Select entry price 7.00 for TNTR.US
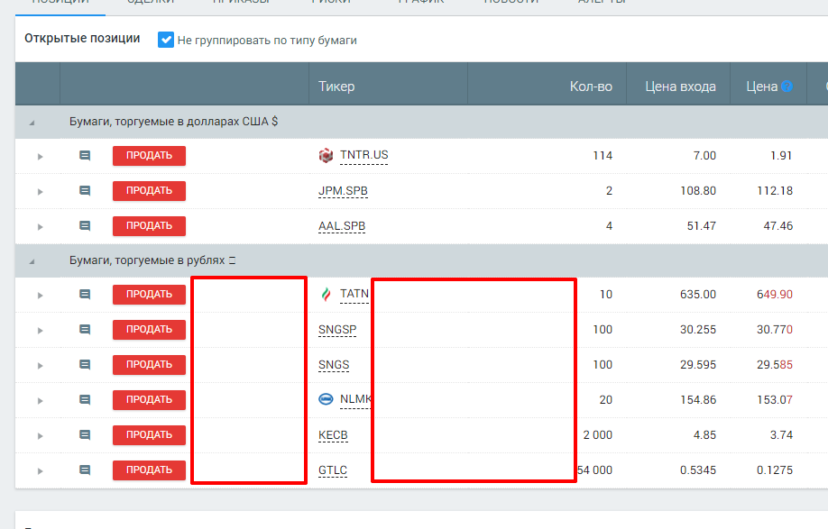The width and height of the screenshot is (828, 529). 704,156
